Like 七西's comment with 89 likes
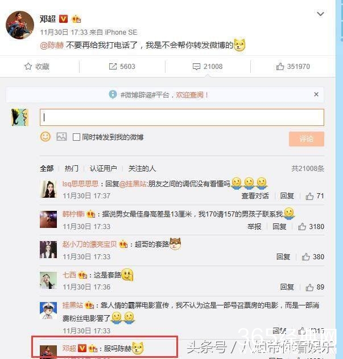The image size is (343, 359). point(309,287)
